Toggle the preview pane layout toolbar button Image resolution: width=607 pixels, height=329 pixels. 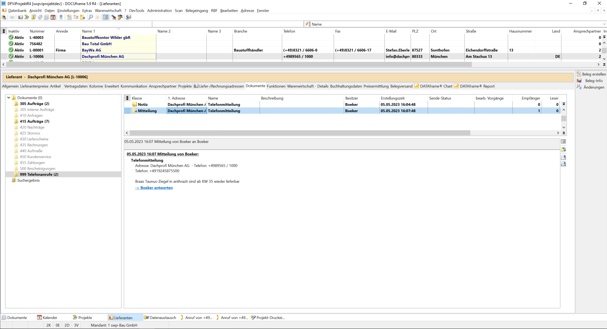click(x=106, y=17)
